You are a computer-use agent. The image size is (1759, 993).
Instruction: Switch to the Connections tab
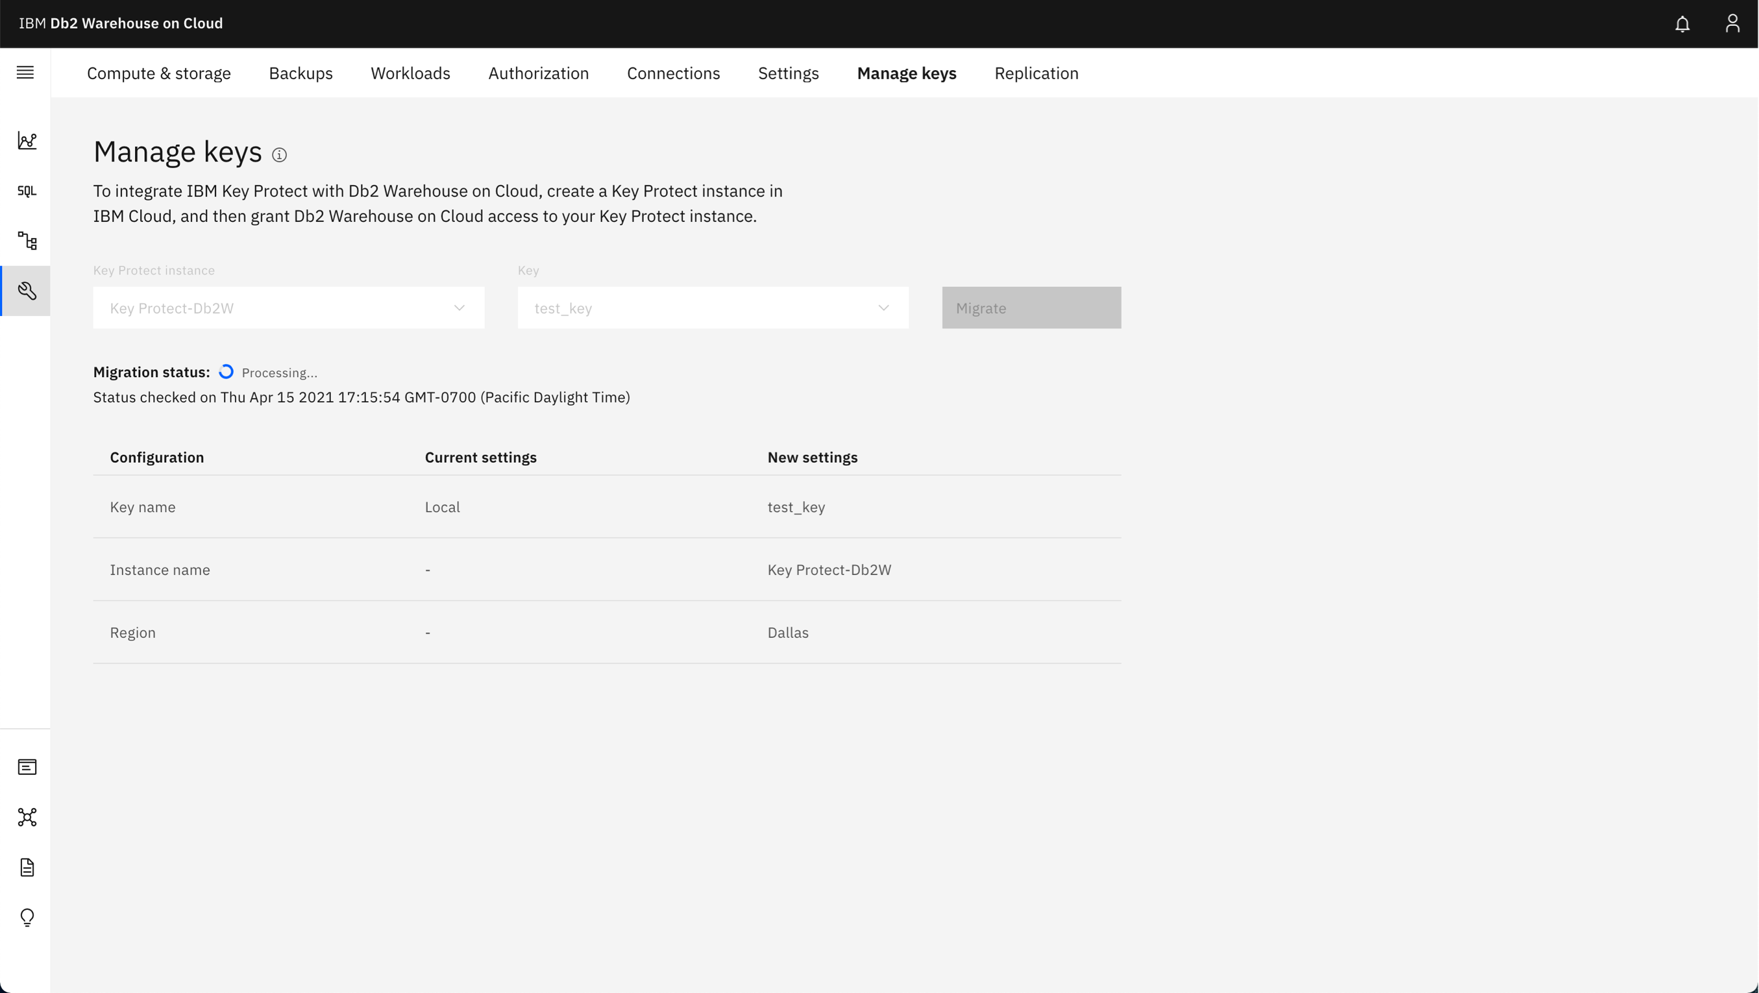(x=673, y=73)
